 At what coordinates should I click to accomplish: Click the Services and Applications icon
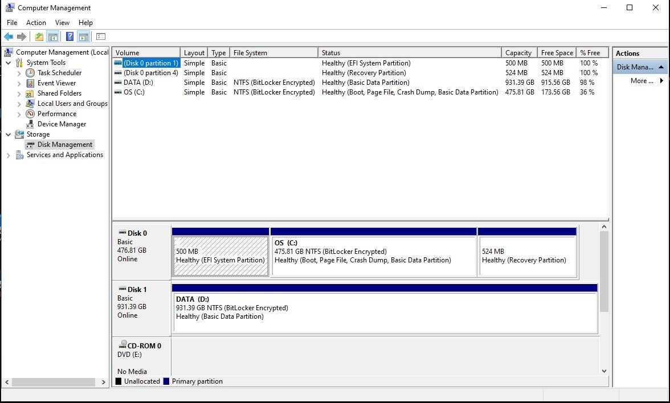click(x=19, y=155)
